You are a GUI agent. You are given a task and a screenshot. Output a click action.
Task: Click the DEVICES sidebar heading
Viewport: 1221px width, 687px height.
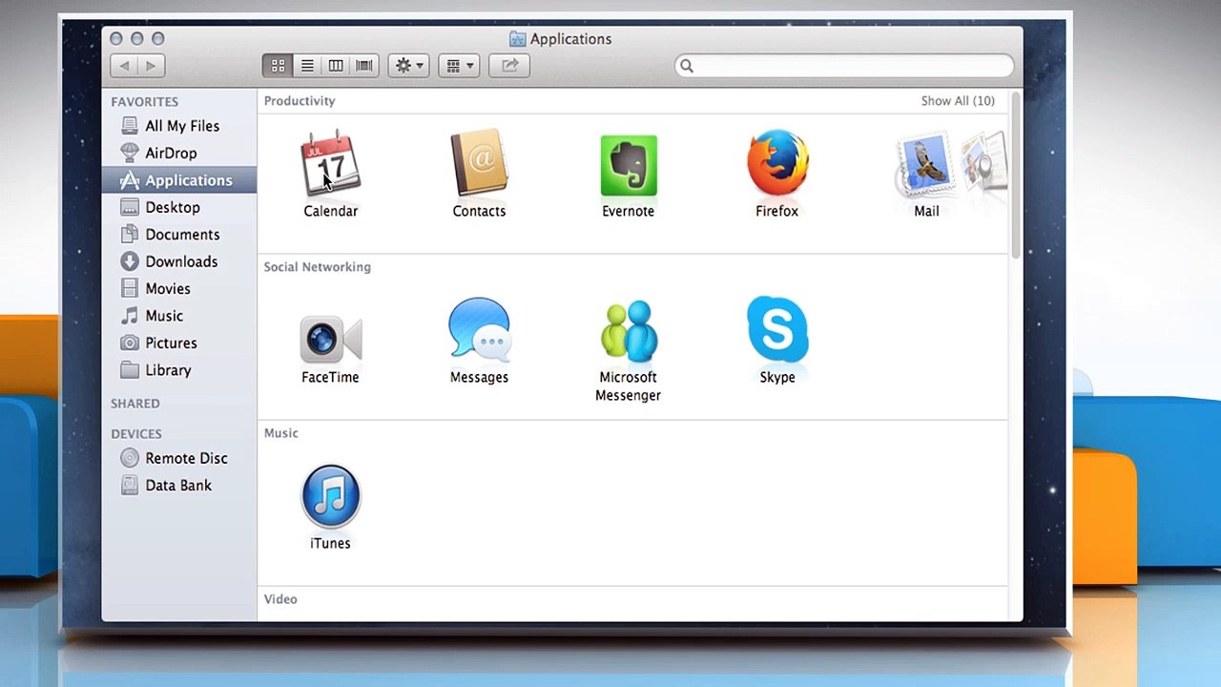(136, 434)
